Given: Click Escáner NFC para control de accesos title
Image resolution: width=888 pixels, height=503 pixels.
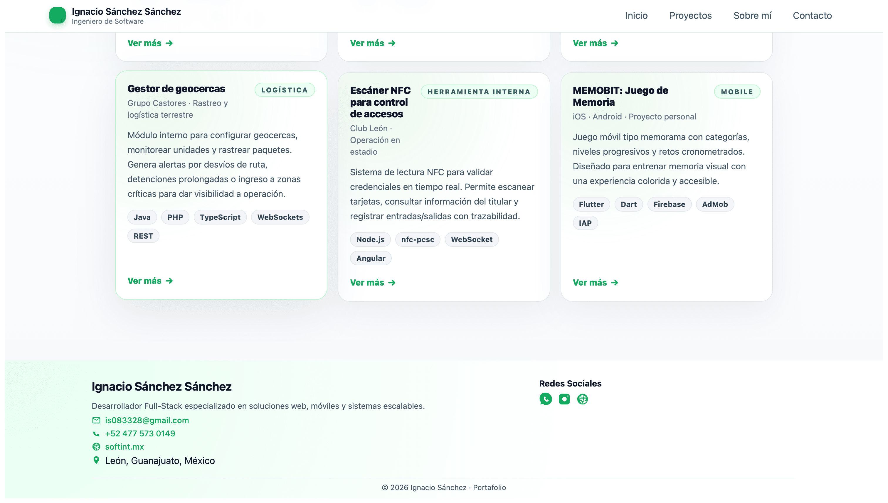Looking at the screenshot, I should [380, 102].
